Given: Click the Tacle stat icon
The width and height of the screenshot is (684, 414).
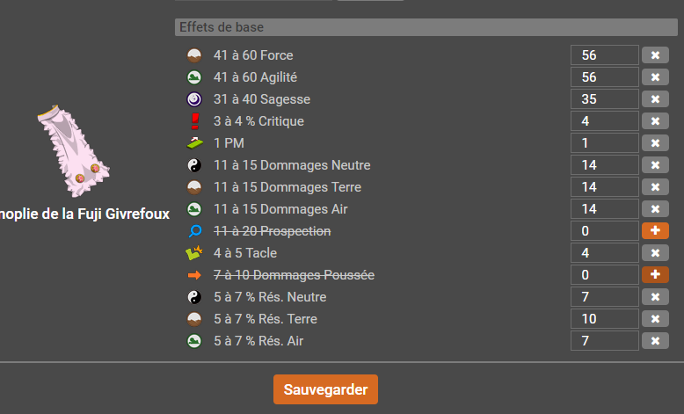Looking at the screenshot, I should click(x=194, y=252).
